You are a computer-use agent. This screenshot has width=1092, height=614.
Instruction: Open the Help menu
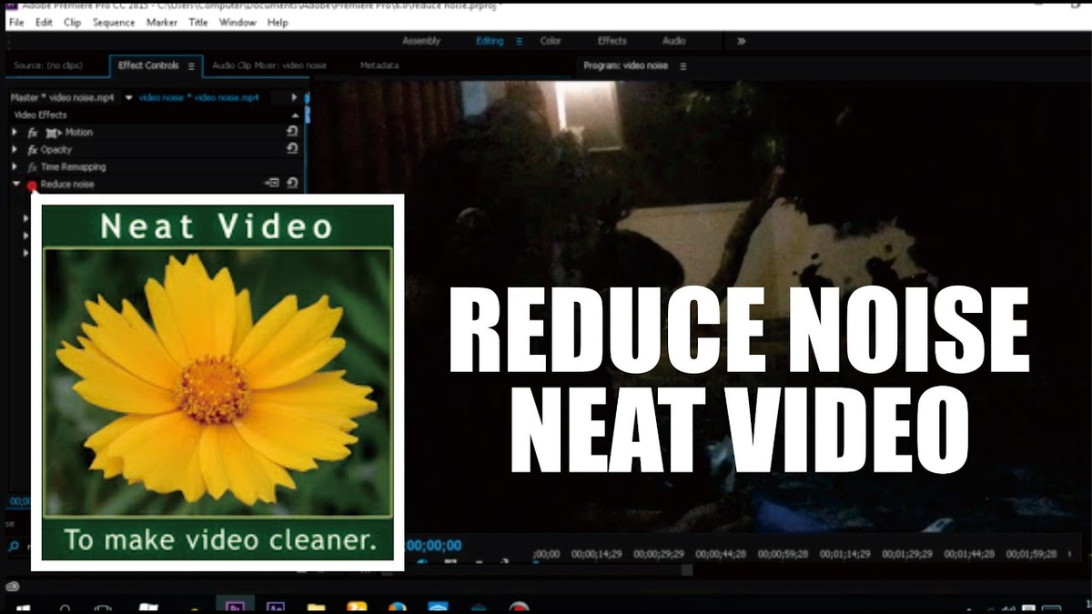tap(278, 22)
